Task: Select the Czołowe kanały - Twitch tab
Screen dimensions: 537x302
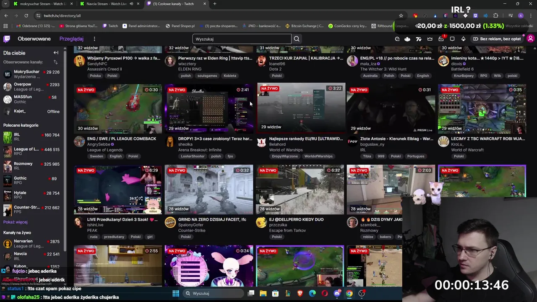Action: (176, 4)
